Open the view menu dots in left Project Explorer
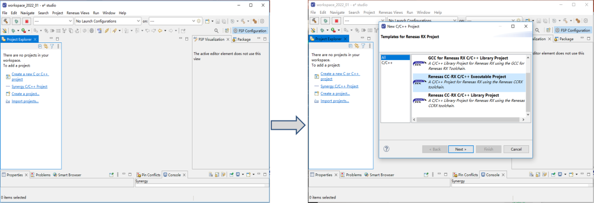594x203 pixels. pos(58,46)
